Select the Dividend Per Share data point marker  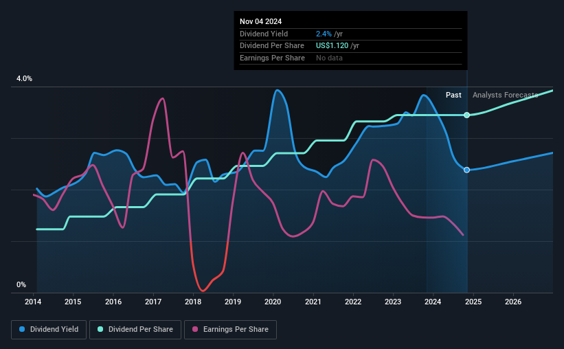point(466,115)
